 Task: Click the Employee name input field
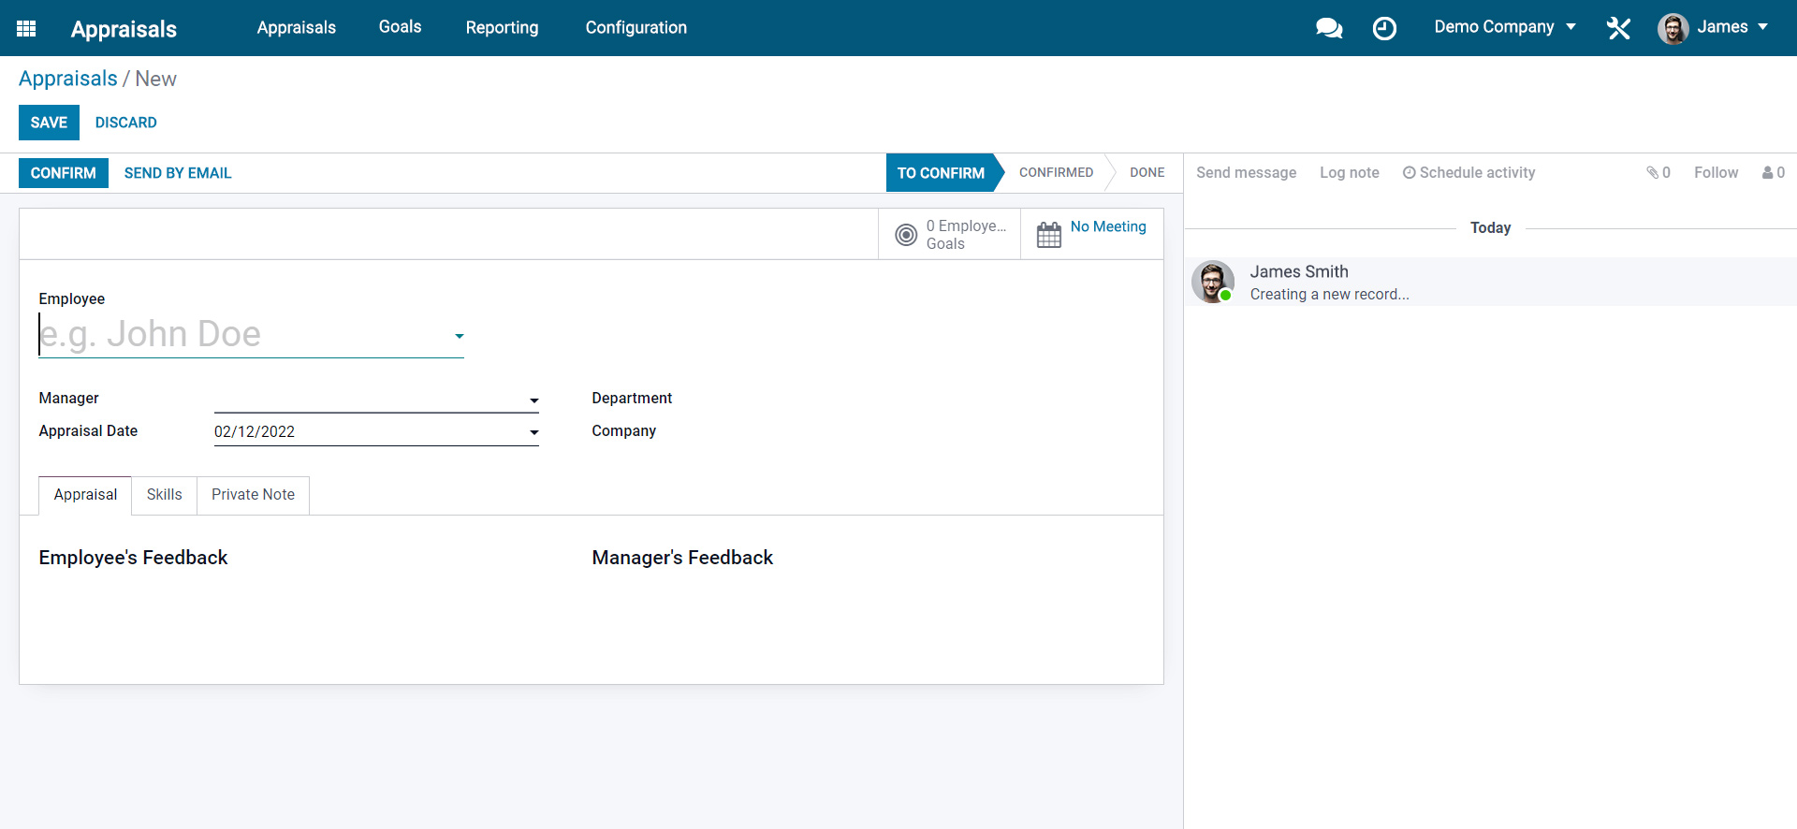coord(243,334)
